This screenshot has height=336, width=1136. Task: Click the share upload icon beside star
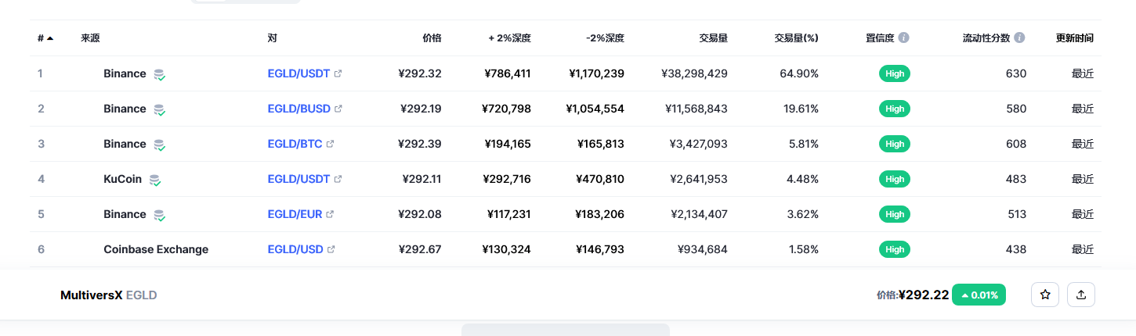point(1081,295)
